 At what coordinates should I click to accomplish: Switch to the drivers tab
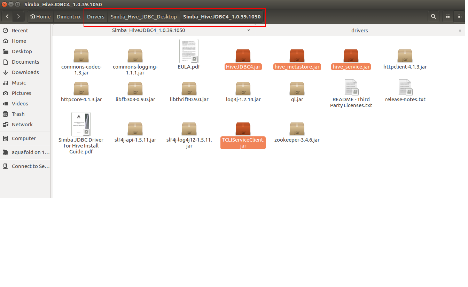point(360,31)
